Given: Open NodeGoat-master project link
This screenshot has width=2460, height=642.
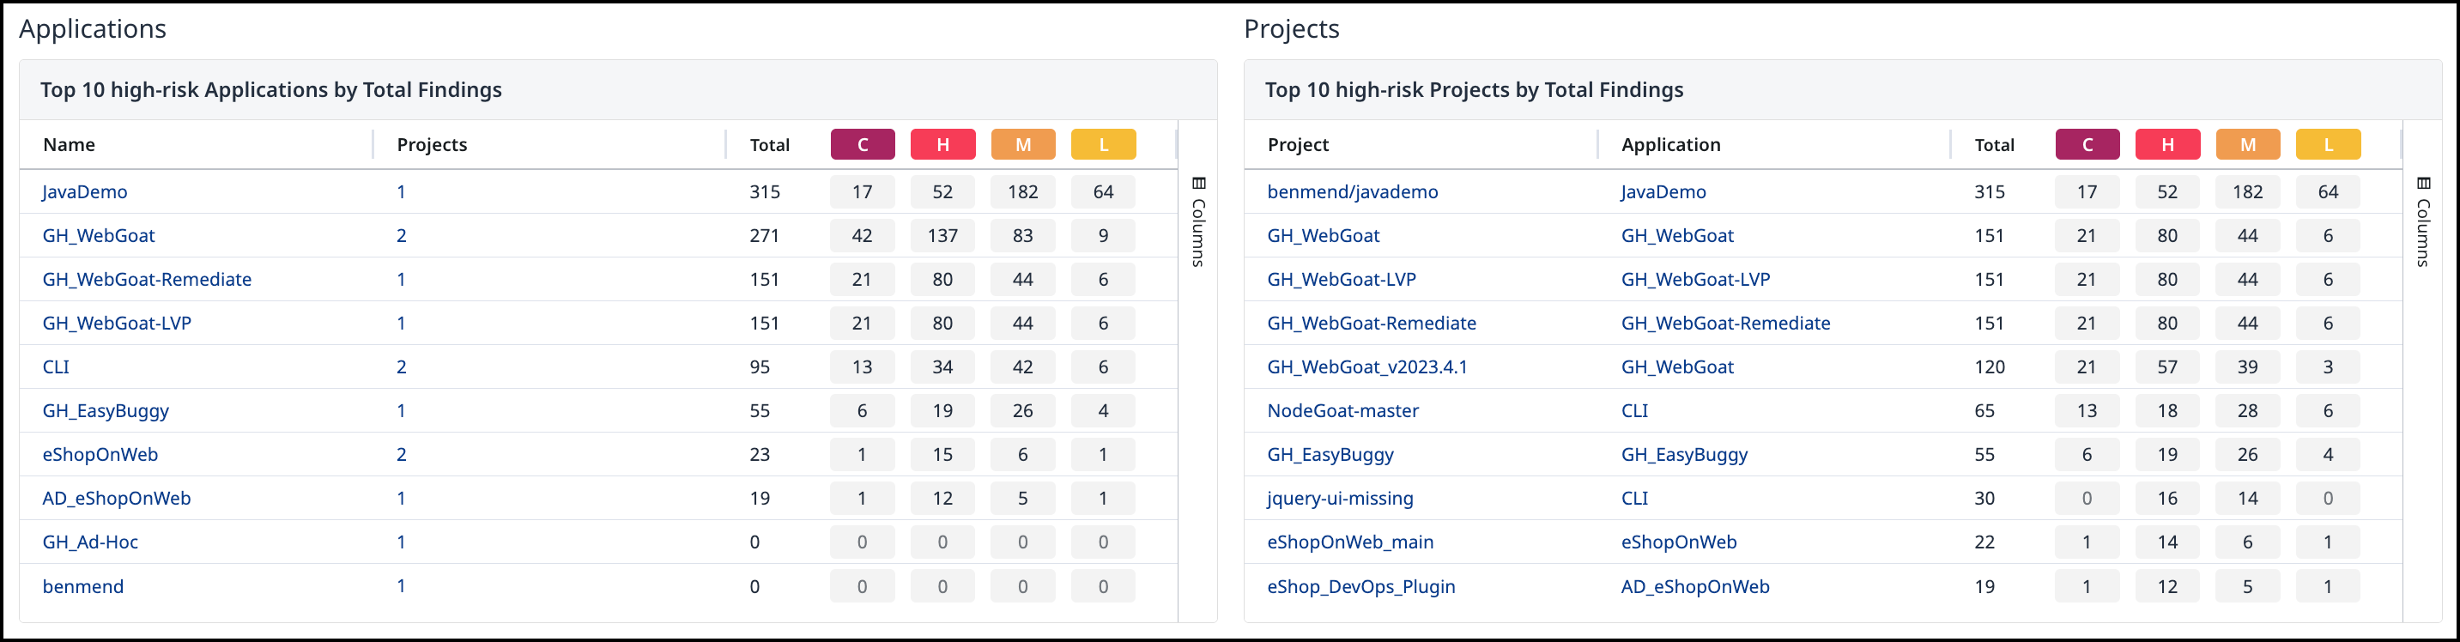Looking at the screenshot, I should click(1342, 411).
